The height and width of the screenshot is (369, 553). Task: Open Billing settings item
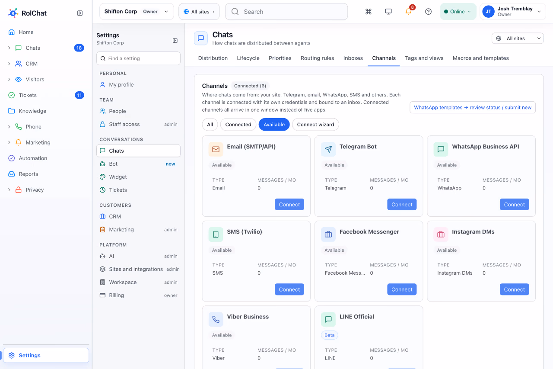pos(138,295)
